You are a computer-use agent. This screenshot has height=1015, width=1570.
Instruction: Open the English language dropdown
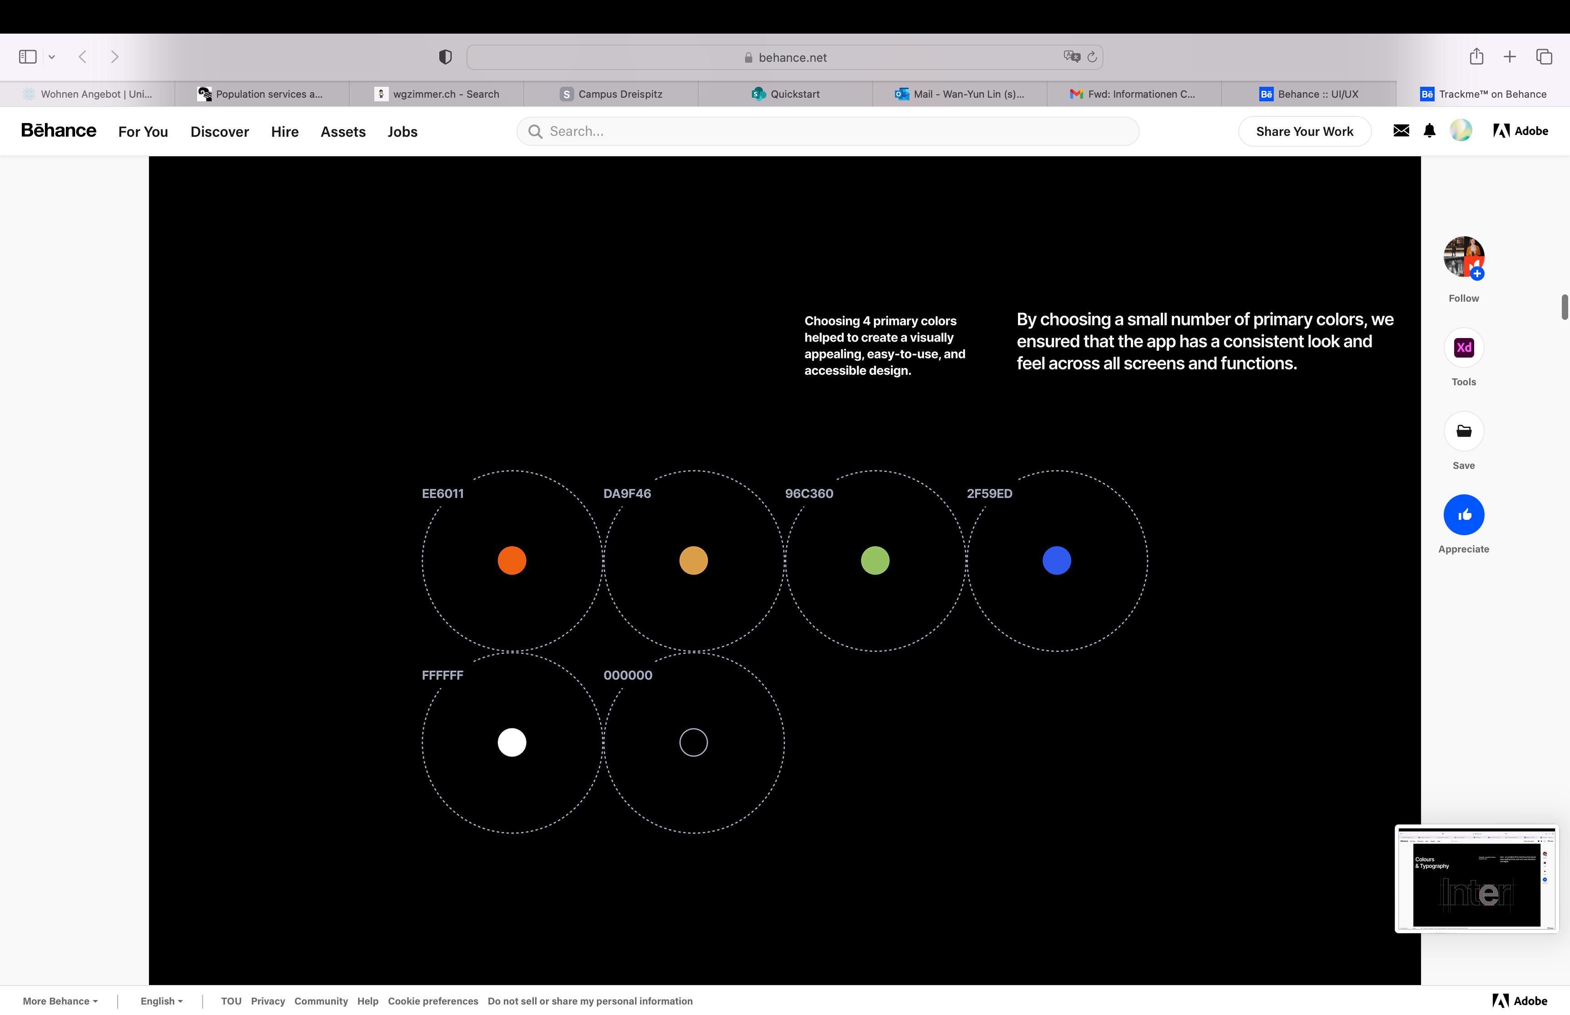[161, 1000]
